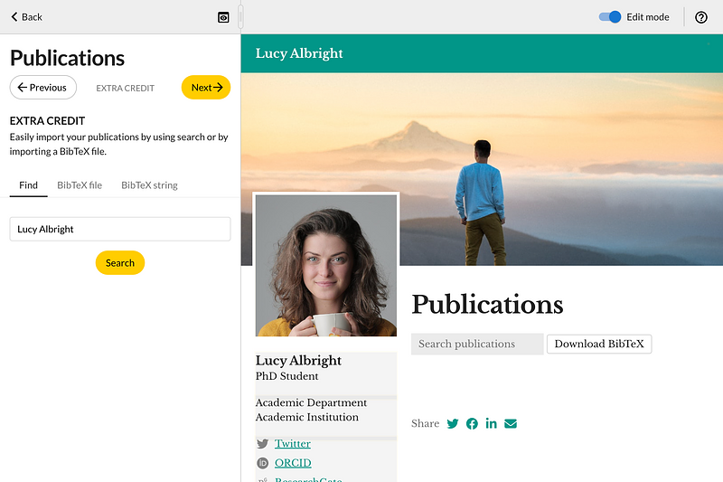The height and width of the screenshot is (482, 723).
Task: Click the EXTRA CREDIT step label
Action: tap(125, 88)
